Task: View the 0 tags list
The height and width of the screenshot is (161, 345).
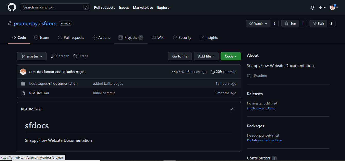Action: tap(81, 56)
